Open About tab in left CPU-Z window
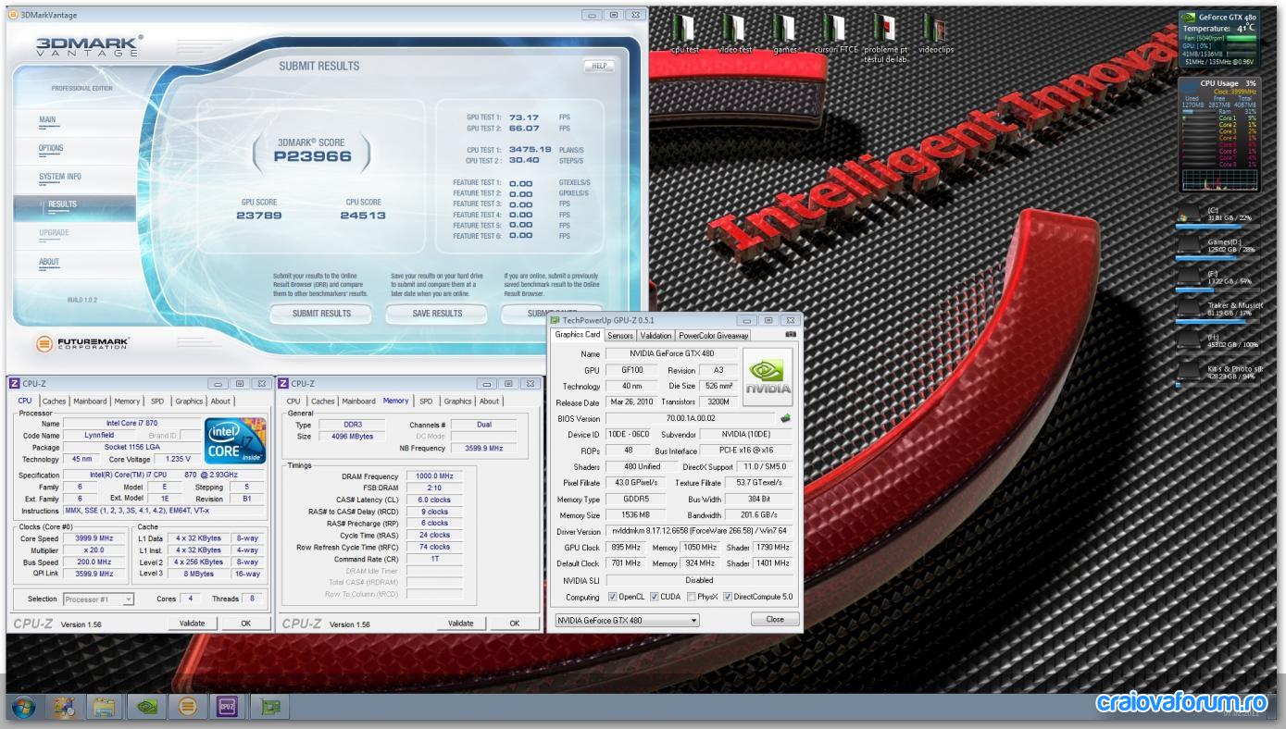 (220, 402)
